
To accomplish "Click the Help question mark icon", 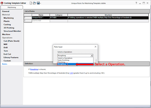I will coord(136,3).
